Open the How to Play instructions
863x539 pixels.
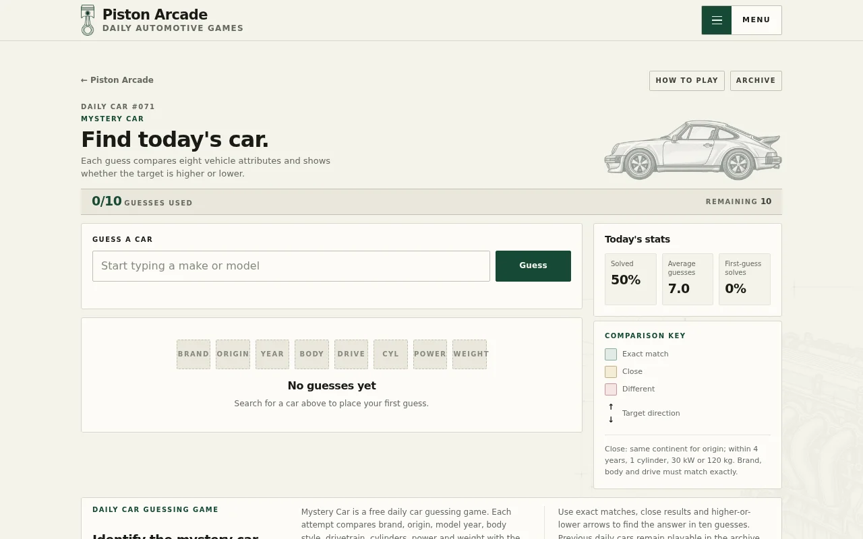[687, 81]
